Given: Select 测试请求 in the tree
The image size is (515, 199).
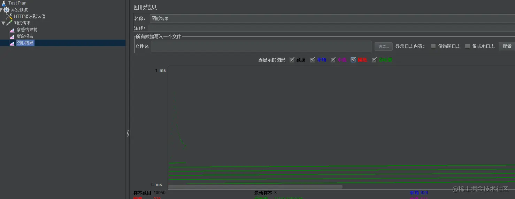Looking at the screenshot, I should point(22,23).
